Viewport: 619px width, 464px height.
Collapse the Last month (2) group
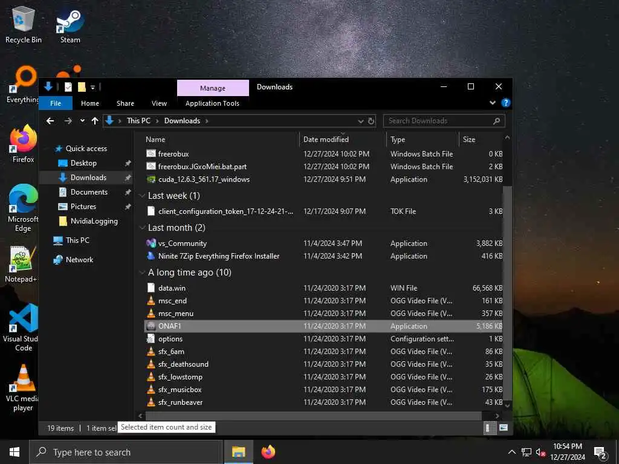pyautogui.click(x=142, y=228)
